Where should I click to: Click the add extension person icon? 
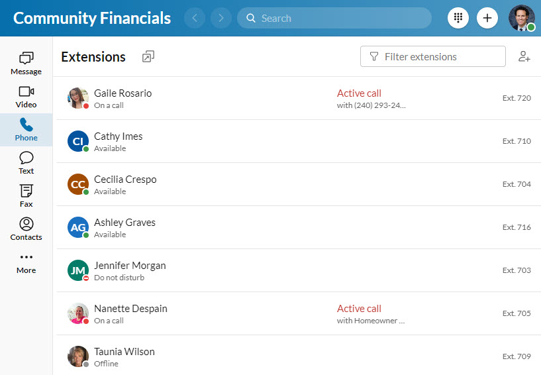pyautogui.click(x=524, y=57)
